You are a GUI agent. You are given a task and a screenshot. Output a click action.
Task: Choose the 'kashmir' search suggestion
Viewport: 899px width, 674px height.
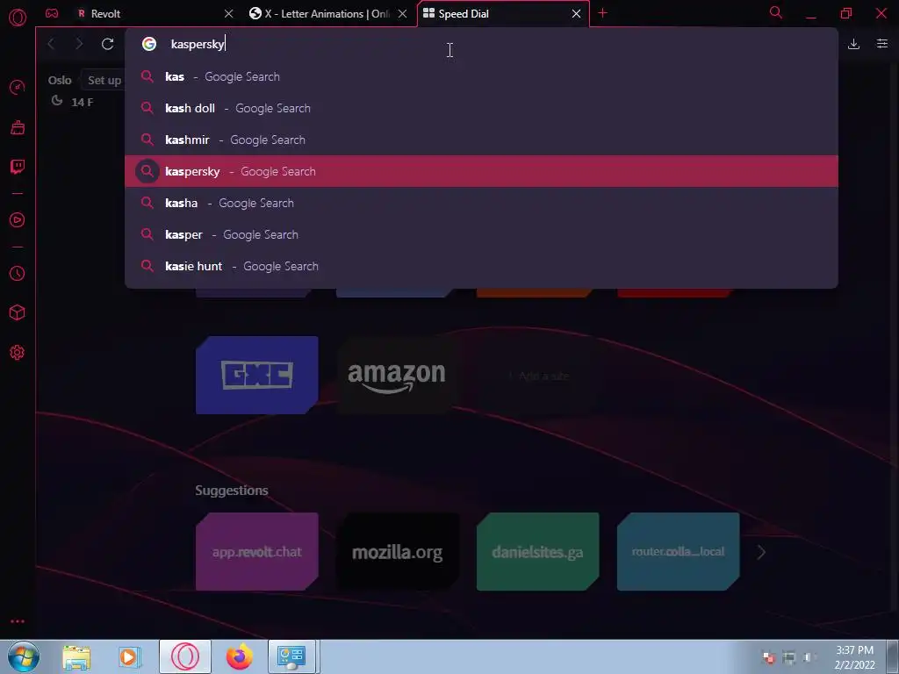[x=482, y=140]
